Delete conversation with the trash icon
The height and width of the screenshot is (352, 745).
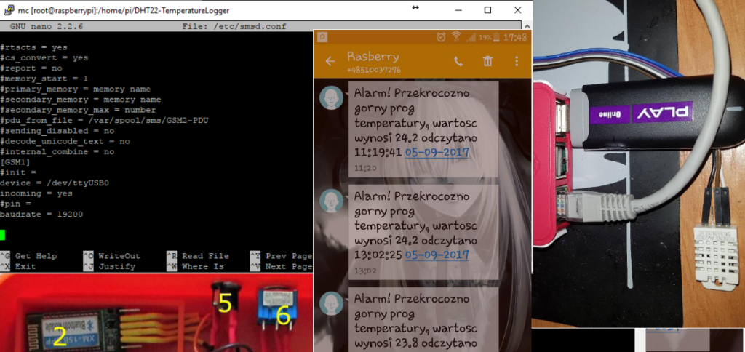tap(487, 62)
